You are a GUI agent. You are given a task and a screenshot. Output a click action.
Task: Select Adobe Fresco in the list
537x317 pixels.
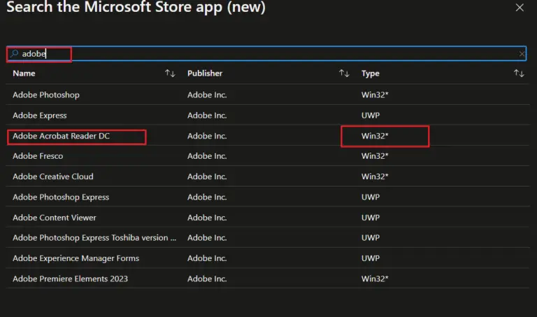pyautogui.click(x=38, y=156)
